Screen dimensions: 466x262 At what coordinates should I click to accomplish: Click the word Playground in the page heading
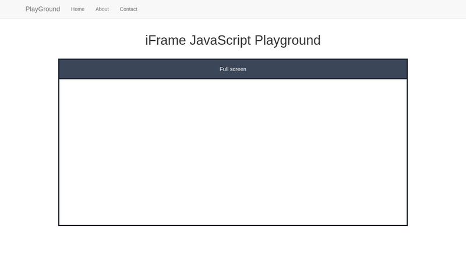click(x=287, y=40)
